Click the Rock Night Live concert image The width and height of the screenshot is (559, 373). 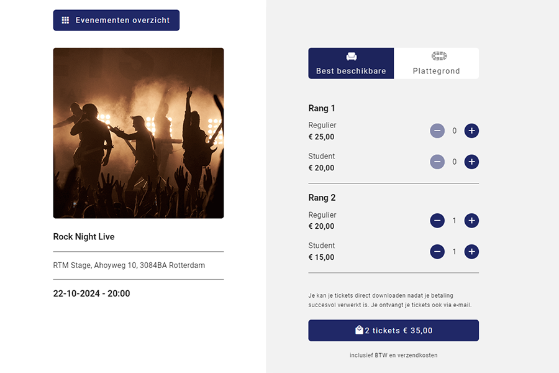(139, 133)
